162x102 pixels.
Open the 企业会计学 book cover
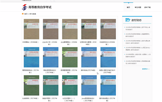[51, 29]
